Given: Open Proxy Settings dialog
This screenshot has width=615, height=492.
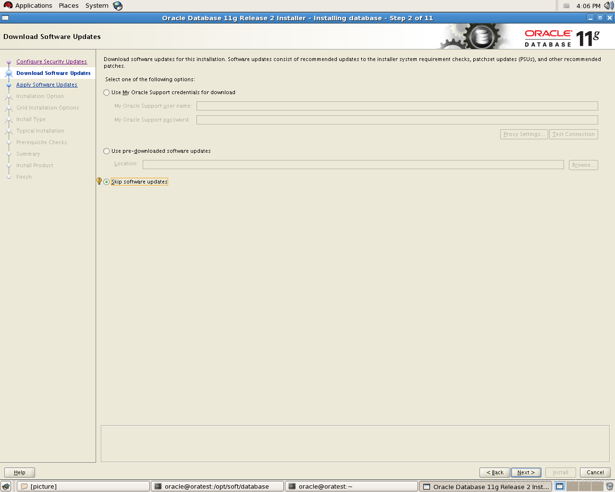Looking at the screenshot, I should [524, 134].
